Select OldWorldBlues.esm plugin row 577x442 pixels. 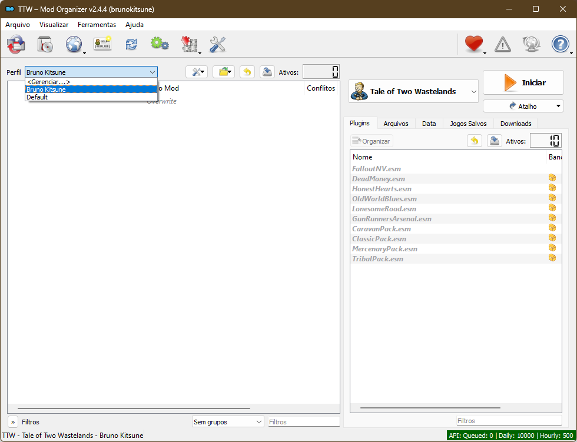tap(456, 198)
